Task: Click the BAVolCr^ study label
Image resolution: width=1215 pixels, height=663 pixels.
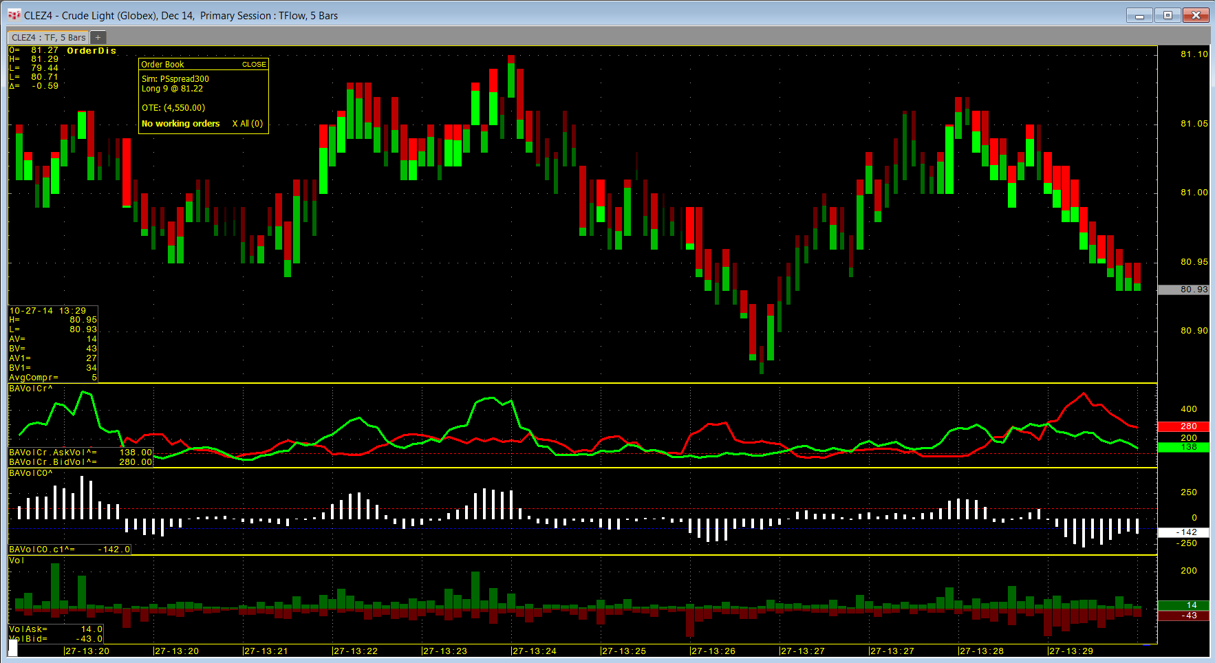Action: [31, 389]
